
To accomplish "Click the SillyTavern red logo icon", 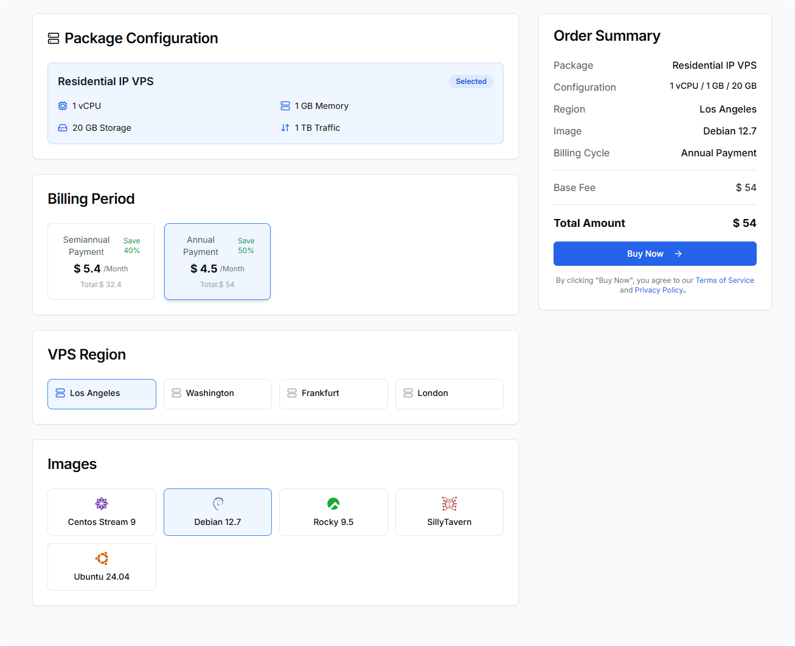I will [x=450, y=504].
